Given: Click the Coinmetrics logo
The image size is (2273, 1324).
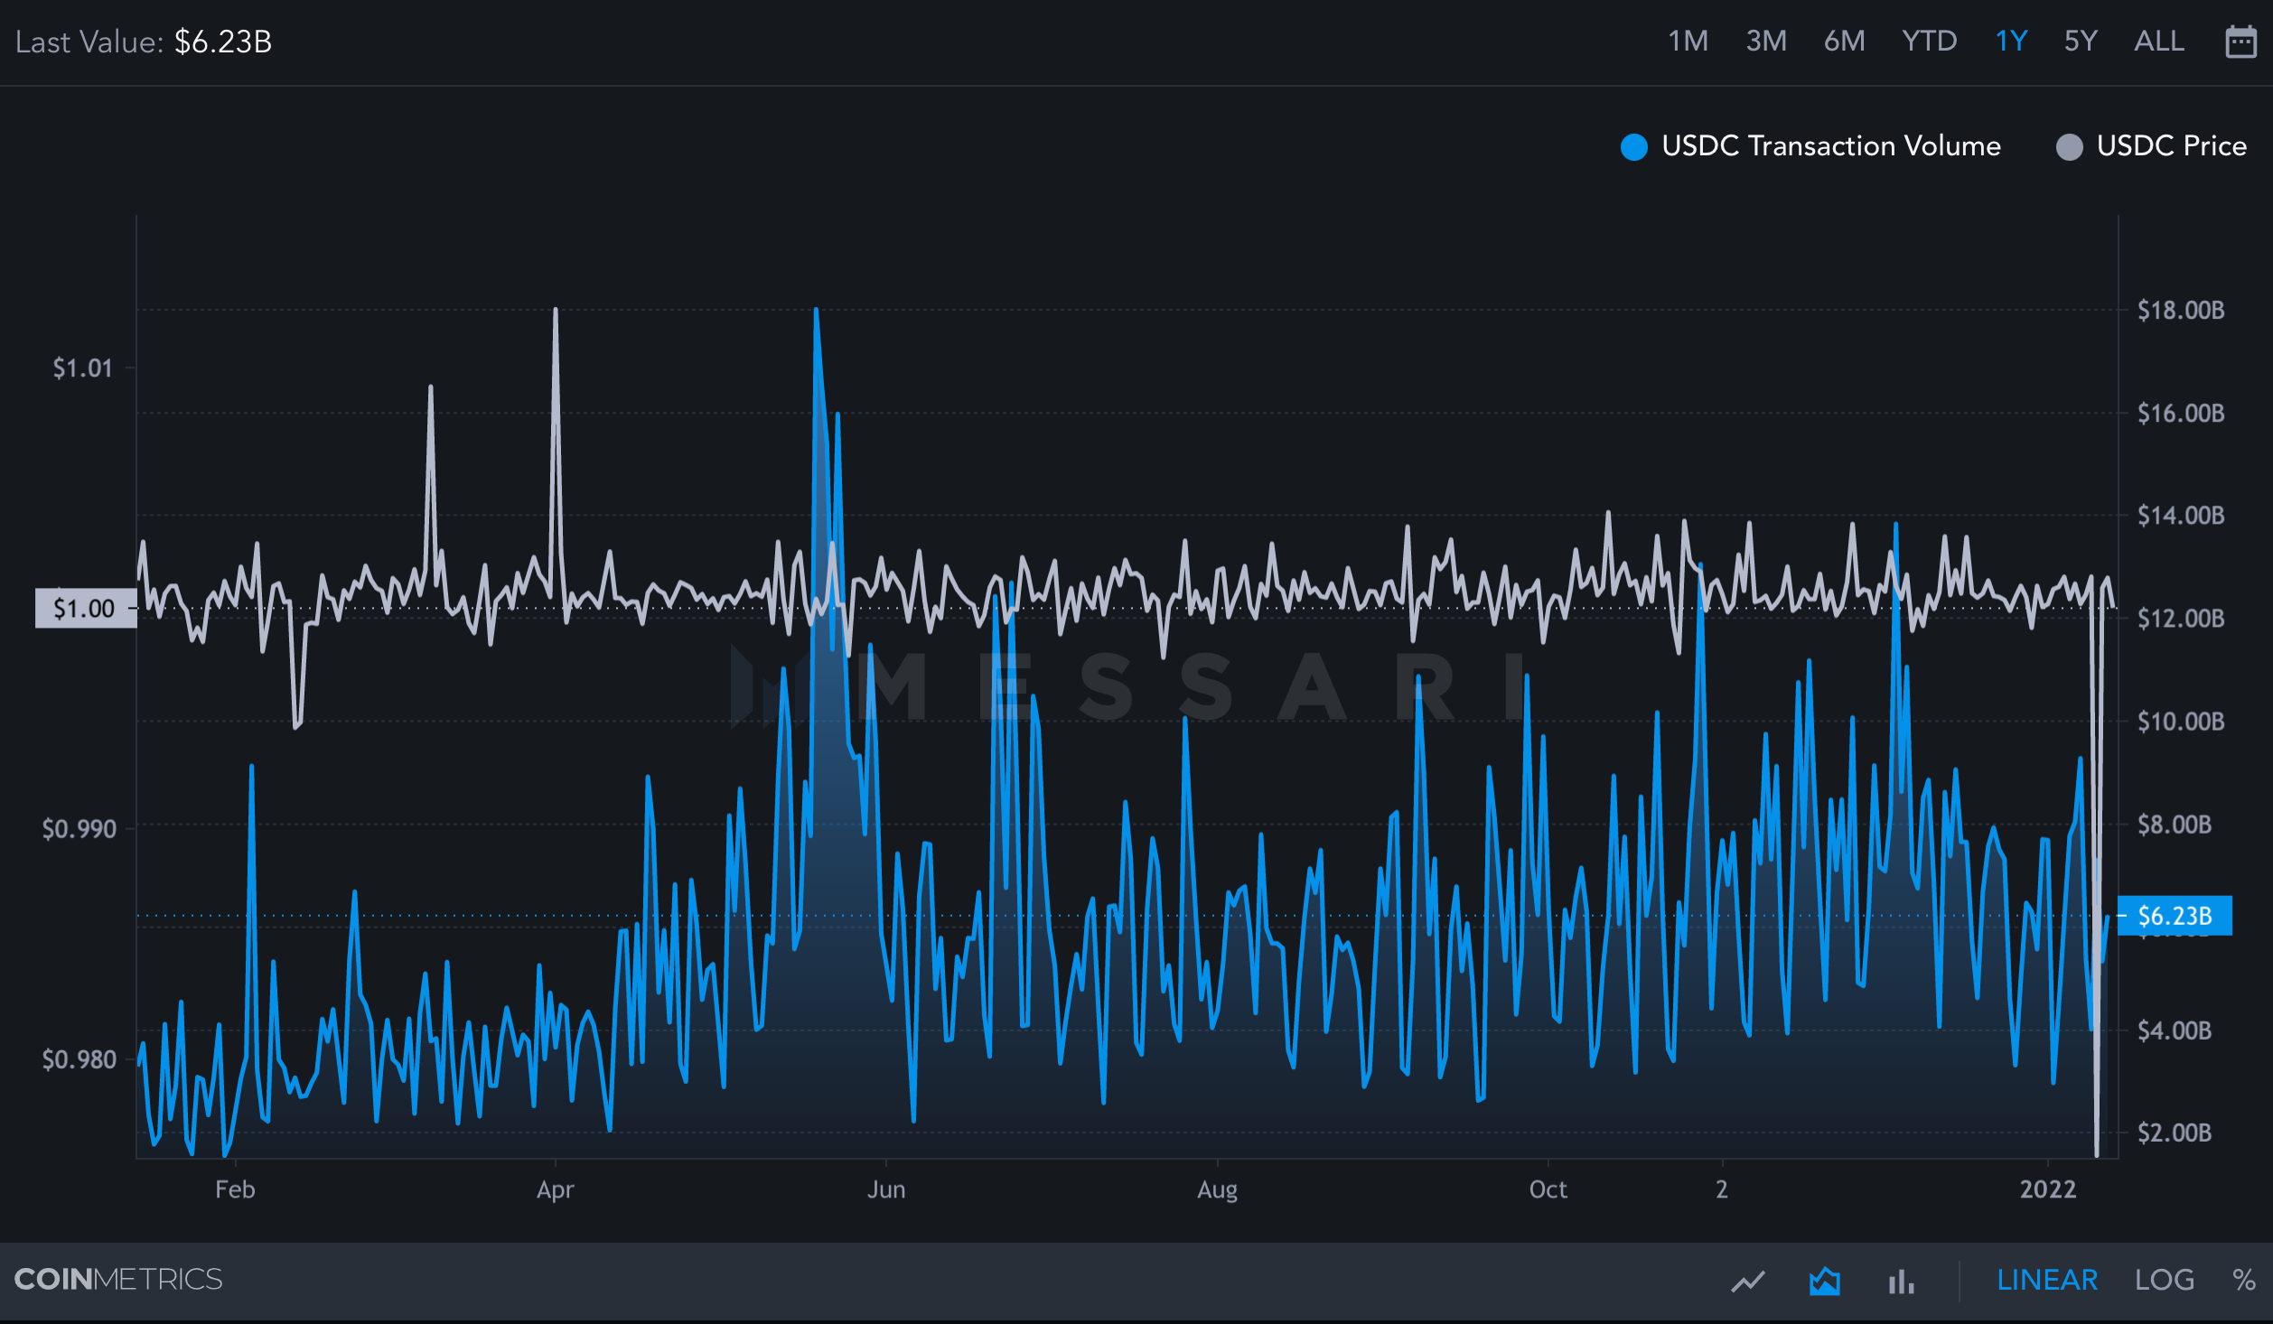Looking at the screenshot, I should pyautogui.click(x=118, y=1279).
